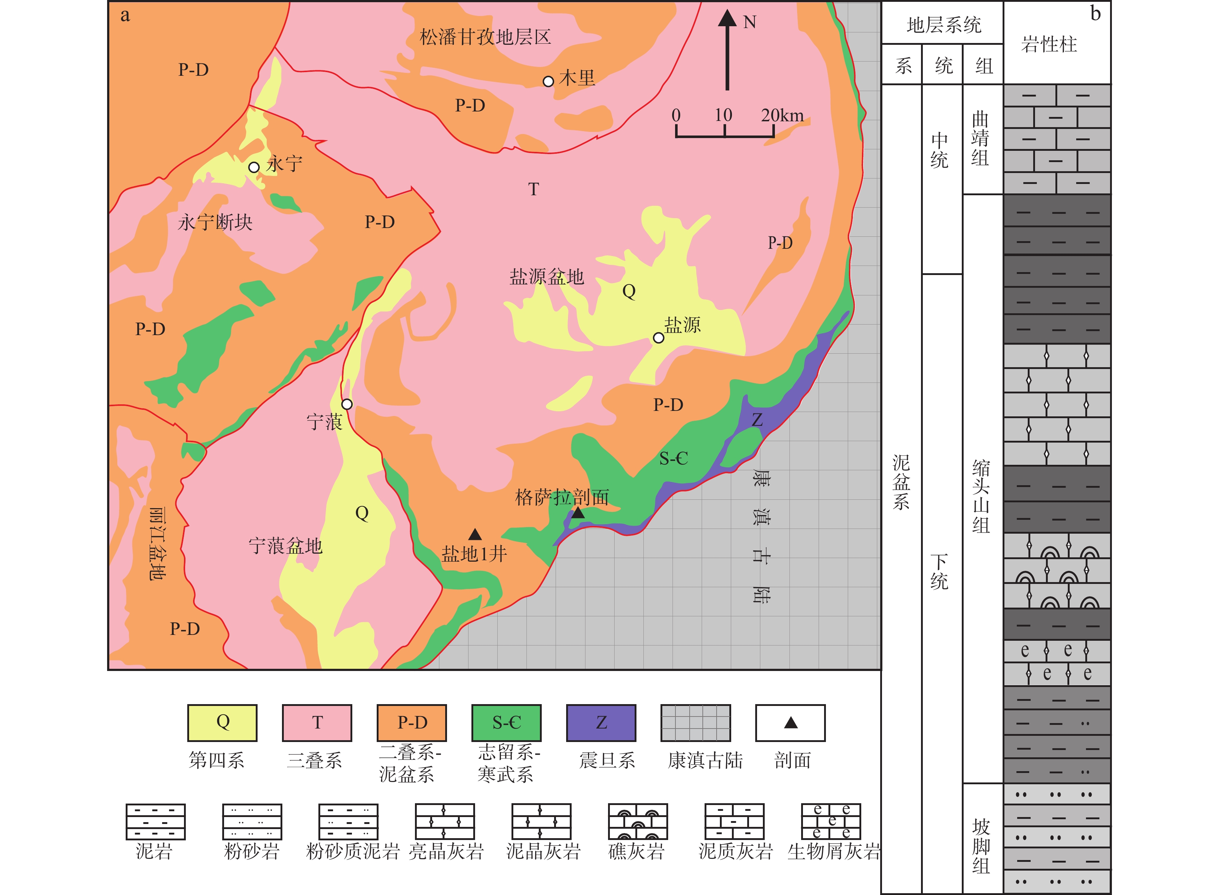The height and width of the screenshot is (895, 1219).
Task: Click the siltstone (粉砂岩) lithology pattern icon
Action: tap(252, 821)
